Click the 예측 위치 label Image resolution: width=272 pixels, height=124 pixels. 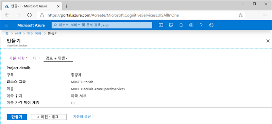click(14, 96)
